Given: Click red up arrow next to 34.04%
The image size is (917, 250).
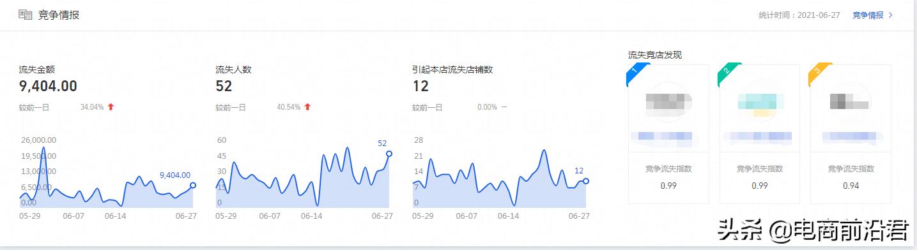Looking at the screenshot, I should (111, 107).
